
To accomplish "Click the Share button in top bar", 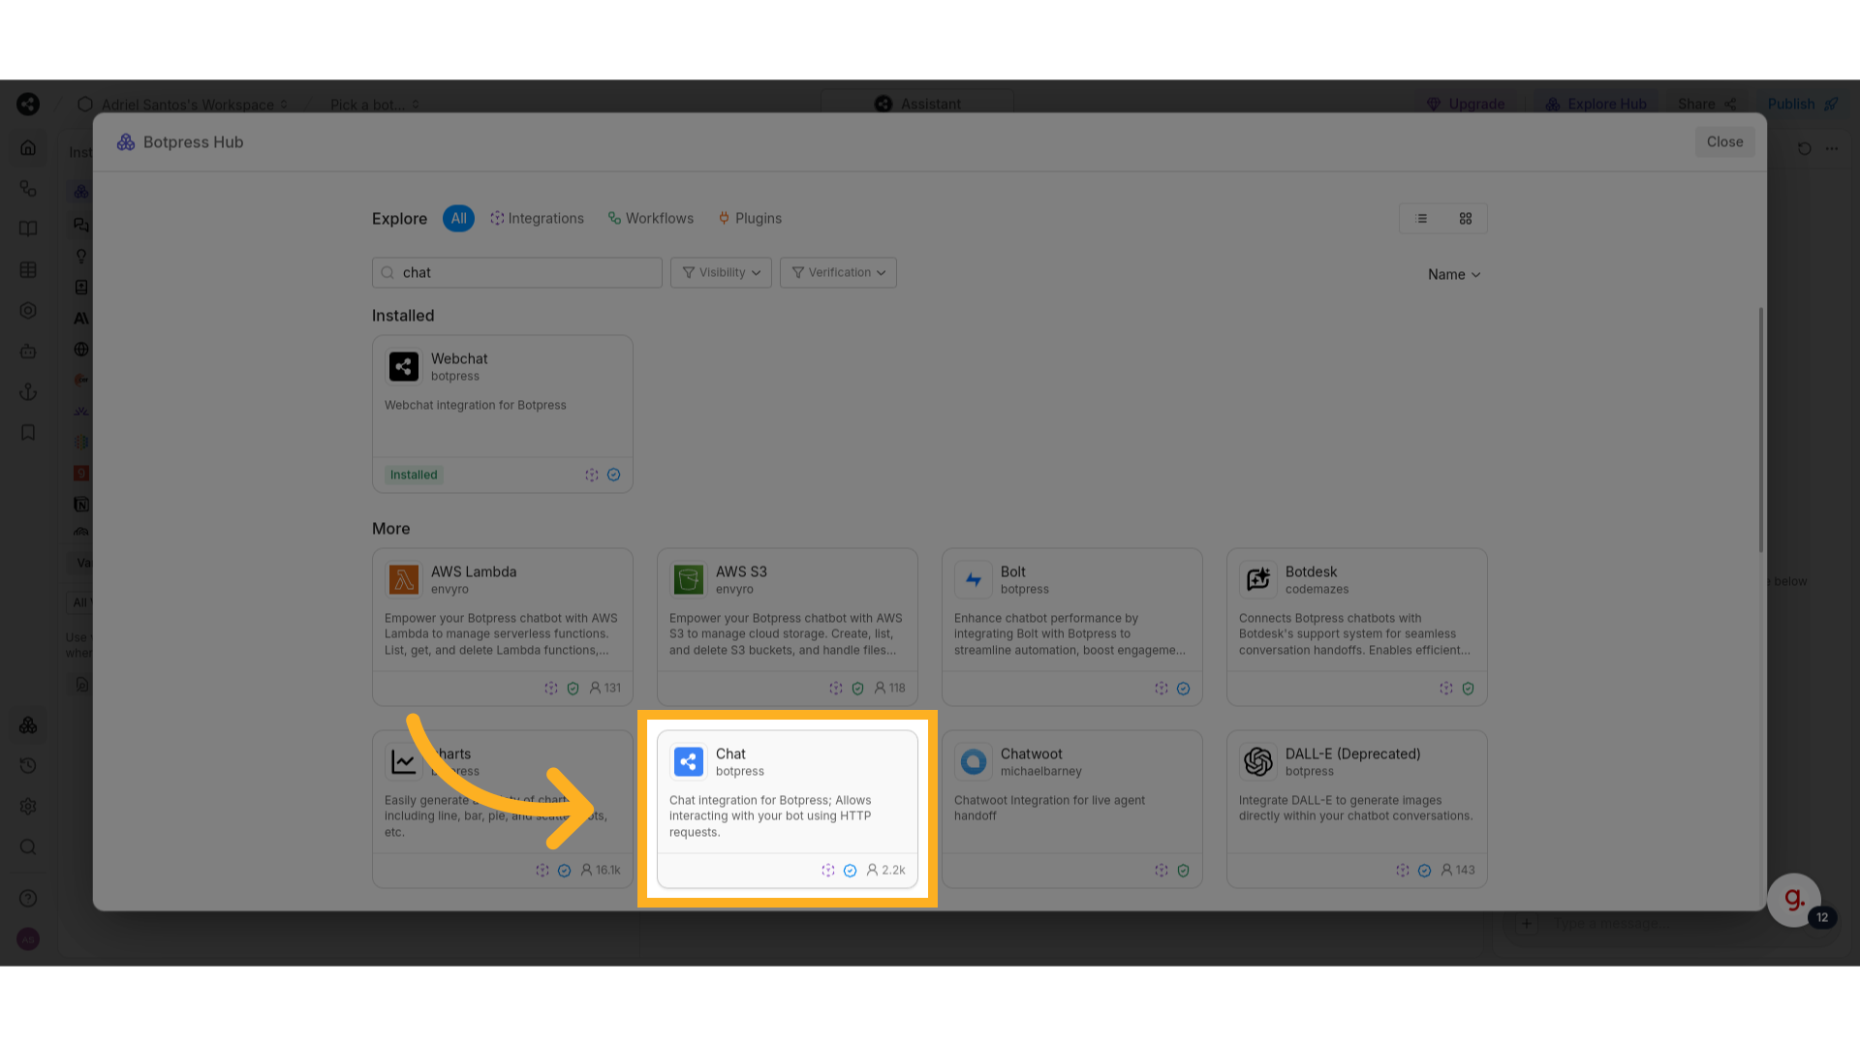I will pos(1707,104).
